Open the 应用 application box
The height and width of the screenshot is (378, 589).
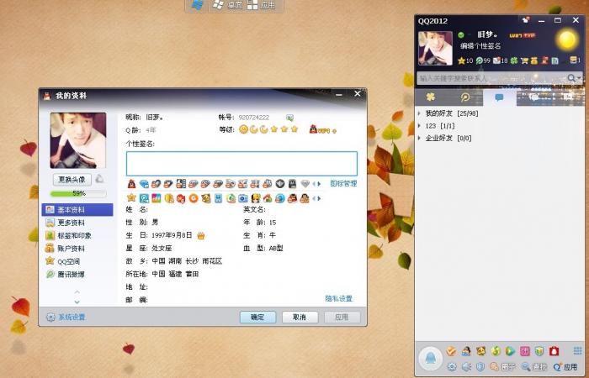(565, 367)
